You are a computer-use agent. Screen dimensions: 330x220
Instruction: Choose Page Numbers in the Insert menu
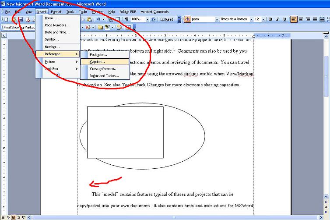click(57, 25)
